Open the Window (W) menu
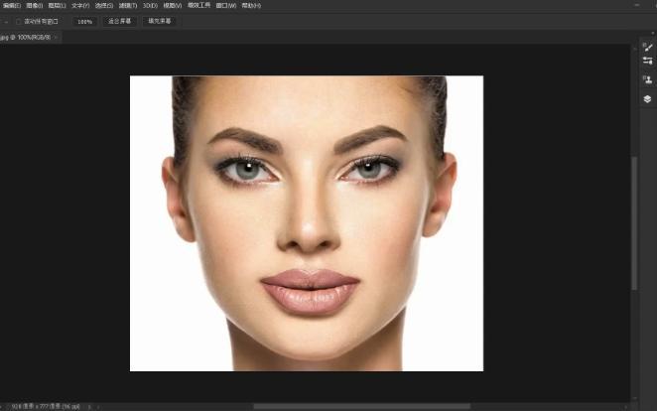Image resolution: width=657 pixels, height=411 pixels. click(226, 5)
